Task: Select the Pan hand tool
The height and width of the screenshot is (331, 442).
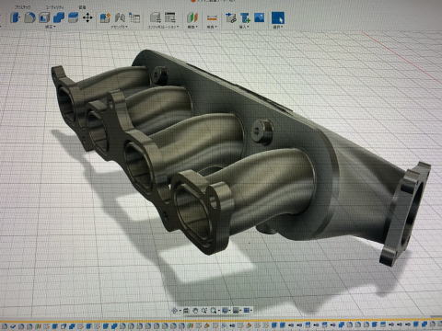Action: [195, 311]
